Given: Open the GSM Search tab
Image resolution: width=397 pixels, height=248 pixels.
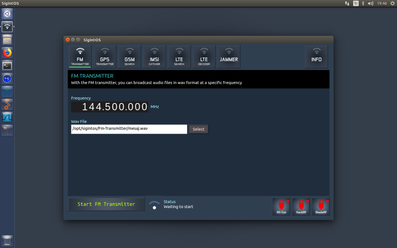Looking at the screenshot, I should coord(129,57).
